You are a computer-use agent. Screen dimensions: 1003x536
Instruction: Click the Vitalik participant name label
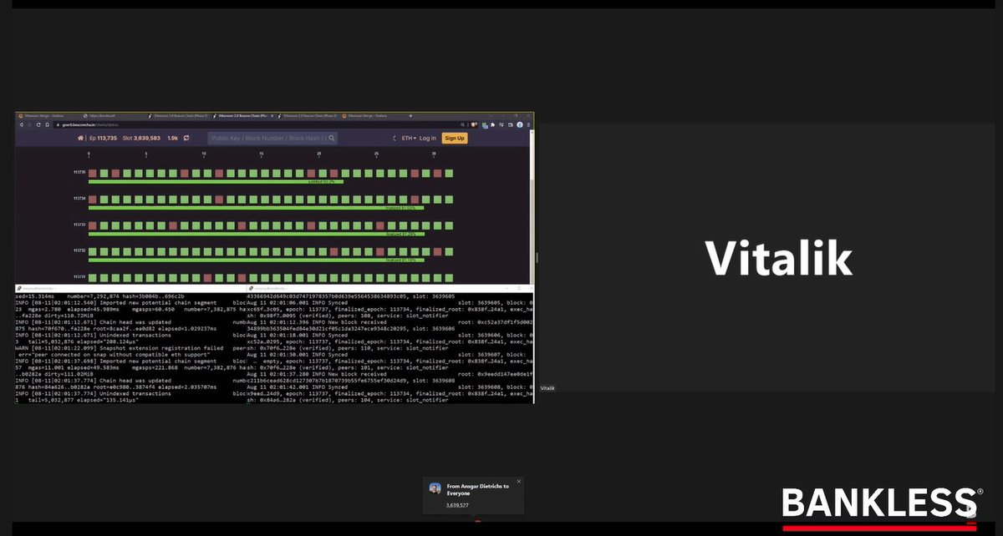(547, 388)
